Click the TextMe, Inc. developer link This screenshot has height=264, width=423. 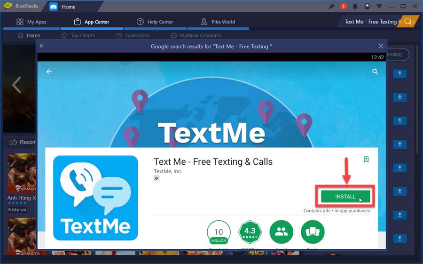(168, 171)
